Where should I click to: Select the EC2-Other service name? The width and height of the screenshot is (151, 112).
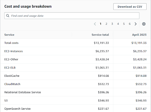11,59
